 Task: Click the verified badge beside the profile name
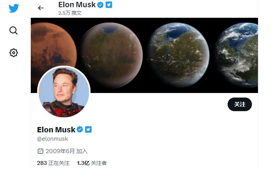click(80, 129)
